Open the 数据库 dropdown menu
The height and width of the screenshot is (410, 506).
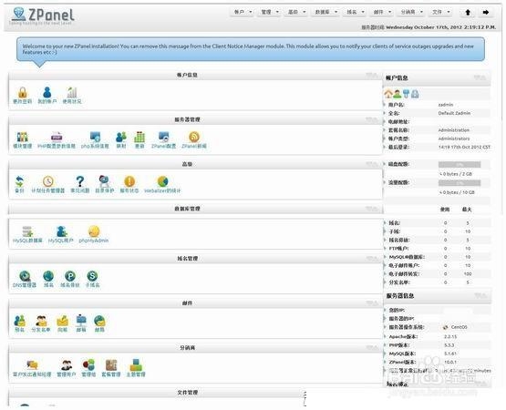click(325, 12)
